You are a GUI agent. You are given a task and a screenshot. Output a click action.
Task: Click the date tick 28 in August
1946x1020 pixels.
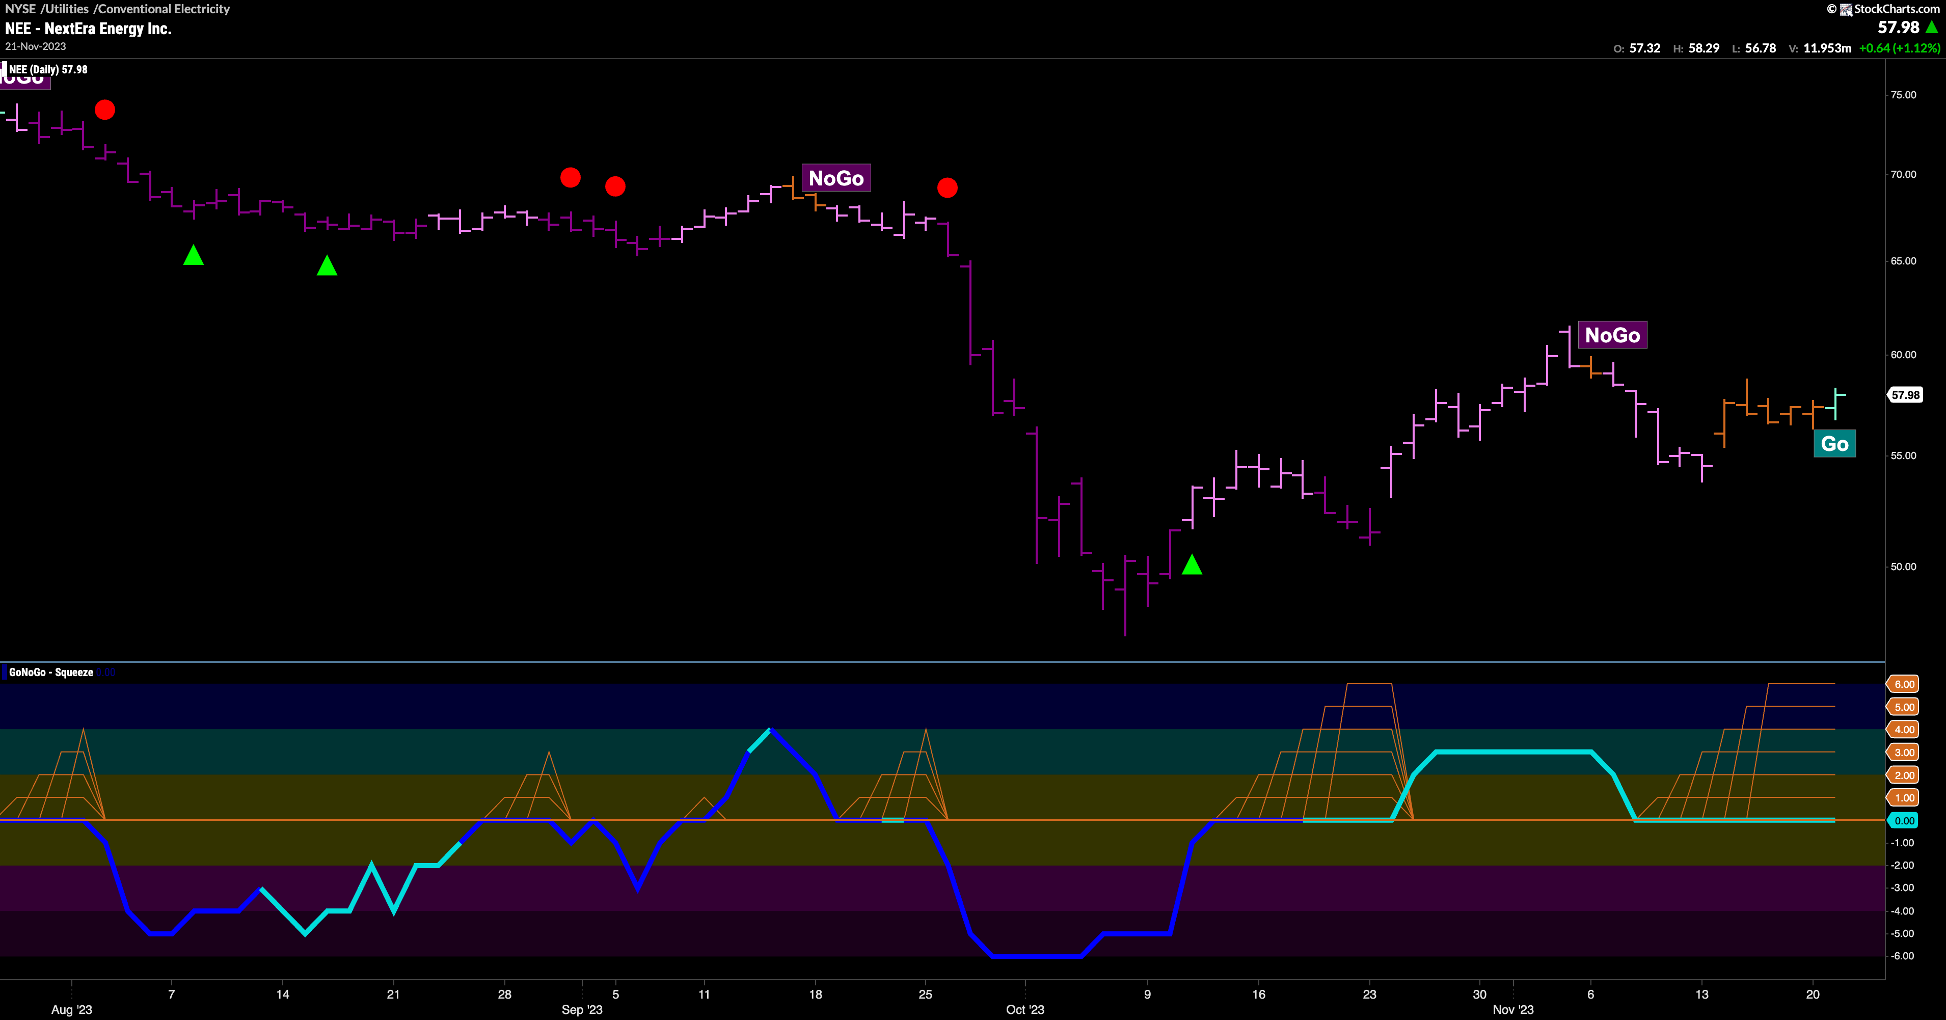coord(505,995)
